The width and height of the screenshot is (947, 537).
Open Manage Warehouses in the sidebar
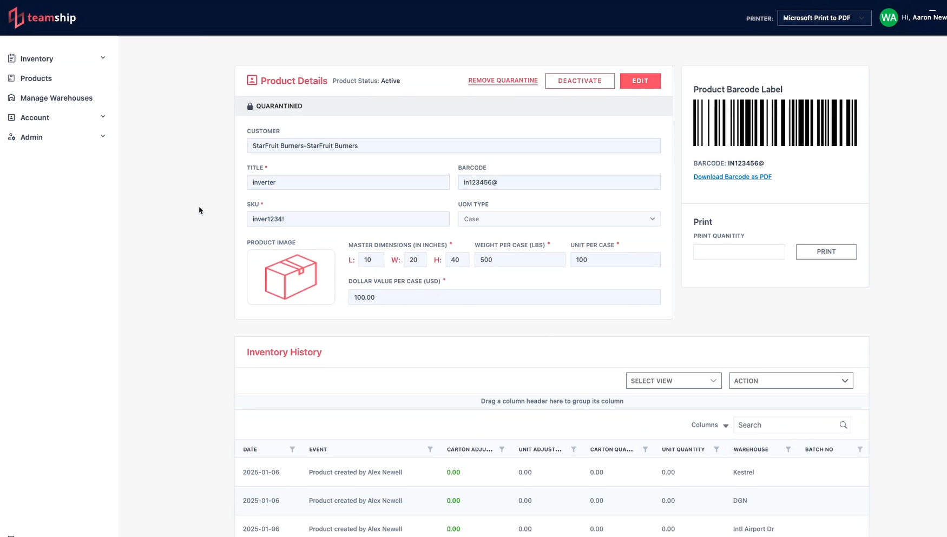click(56, 98)
